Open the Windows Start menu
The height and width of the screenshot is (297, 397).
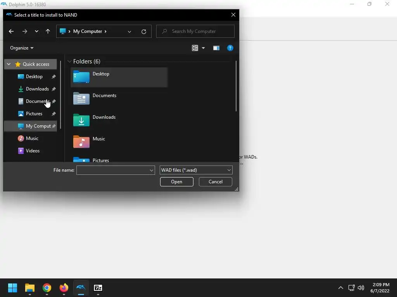tap(12, 288)
